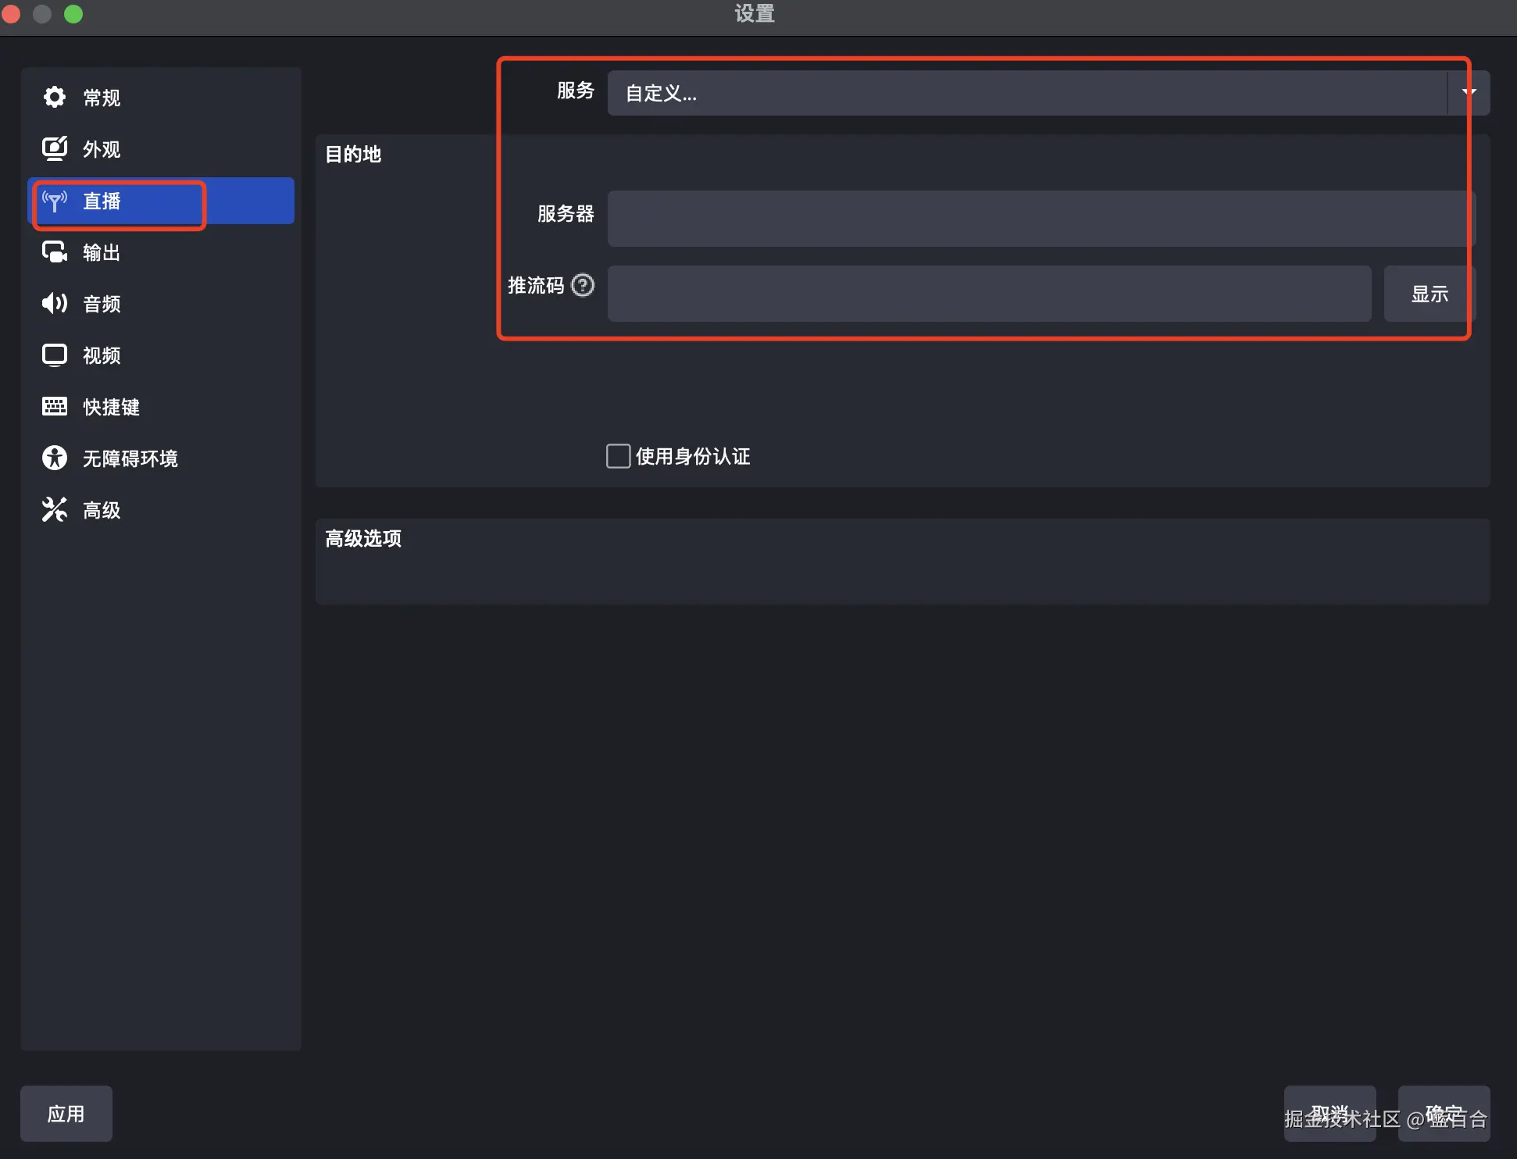Screen dimensions: 1517x1159
Task: Click the stream key (推流码) help question mark
Action: coord(583,285)
